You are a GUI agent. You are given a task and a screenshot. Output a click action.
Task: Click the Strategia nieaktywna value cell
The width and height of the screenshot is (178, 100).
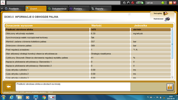tap(110, 54)
